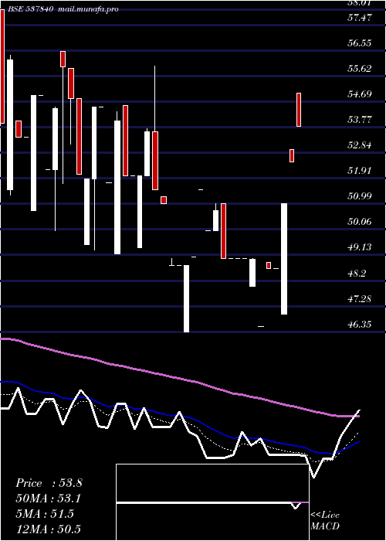
Task: Click the '5MA : 51.5' readout
Action: click(45, 514)
